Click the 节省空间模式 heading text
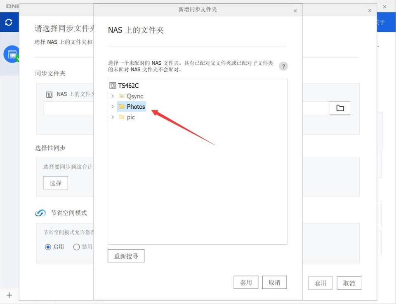 point(69,213)
